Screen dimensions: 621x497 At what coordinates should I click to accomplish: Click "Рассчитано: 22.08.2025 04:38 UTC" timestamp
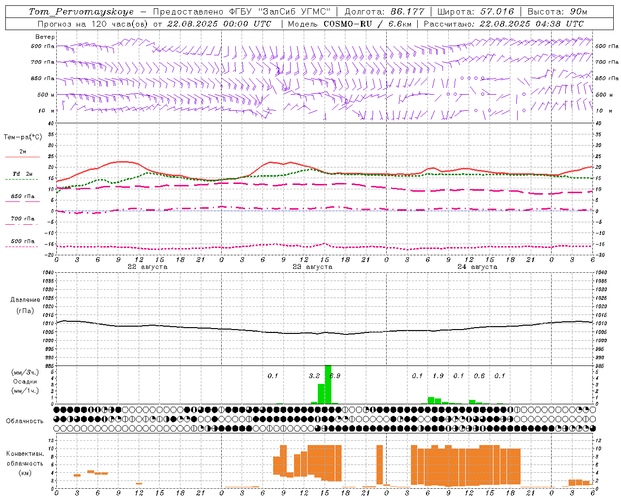(504, 24)
